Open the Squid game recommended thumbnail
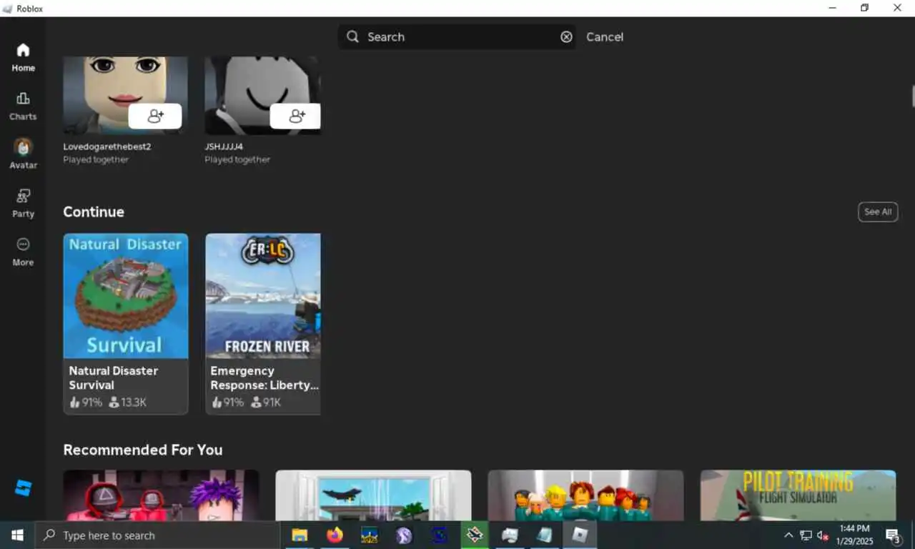The image size is (915, 549). coord(161,495)
